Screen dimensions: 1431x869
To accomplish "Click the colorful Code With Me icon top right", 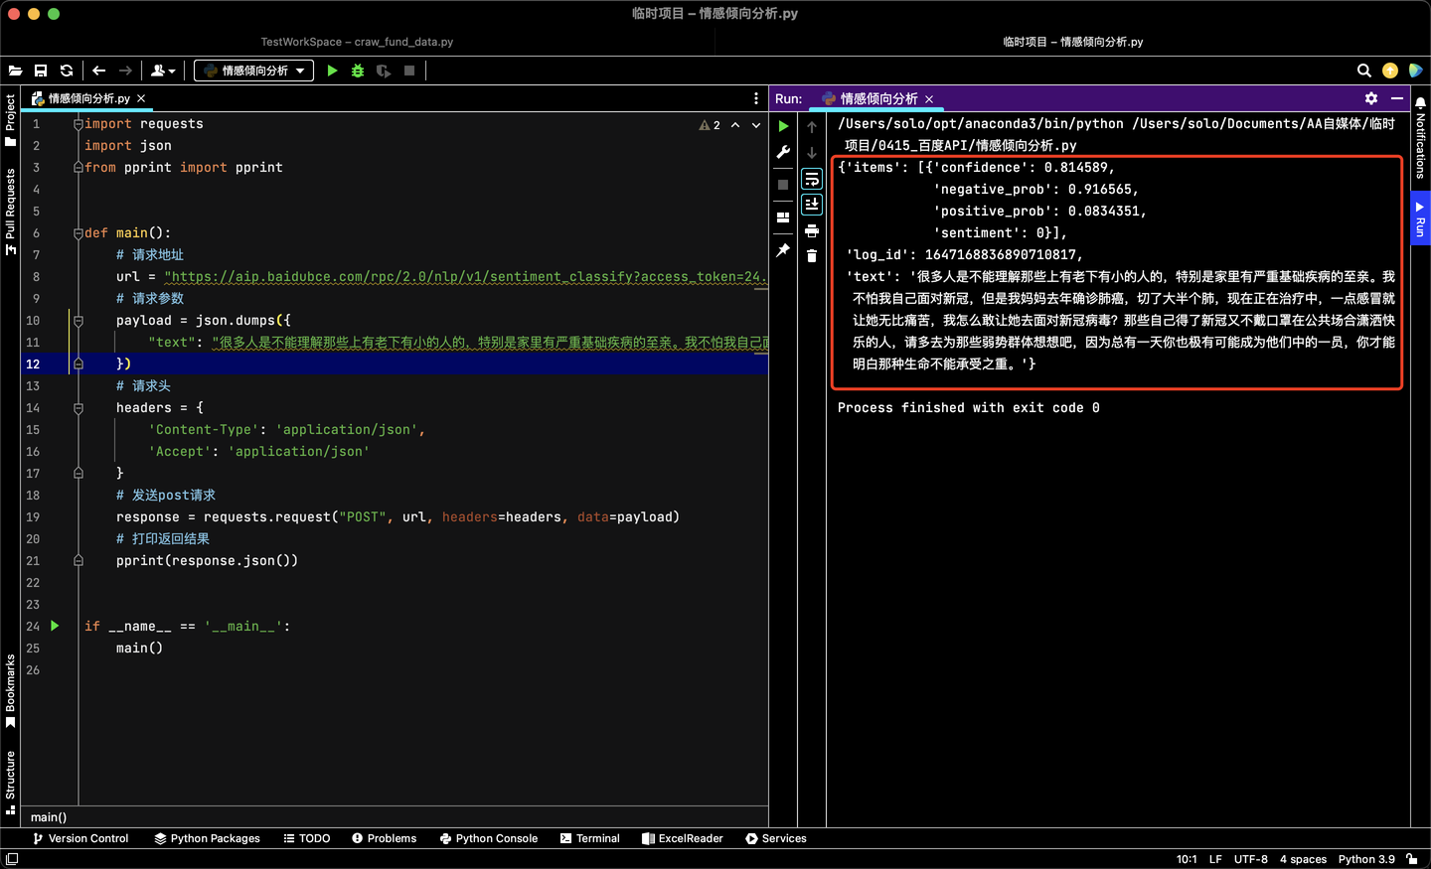I will pyautogui.click(x=1415, y=71).
